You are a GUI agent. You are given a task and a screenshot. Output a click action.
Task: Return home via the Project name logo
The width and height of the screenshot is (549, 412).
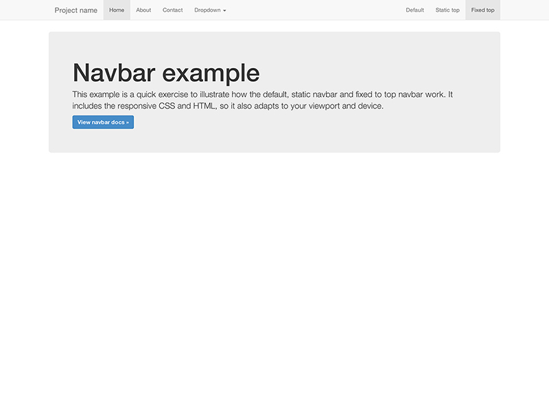tap(75, 10)
